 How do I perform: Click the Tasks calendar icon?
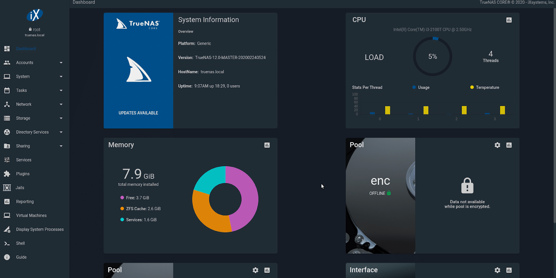pos(7,90)
